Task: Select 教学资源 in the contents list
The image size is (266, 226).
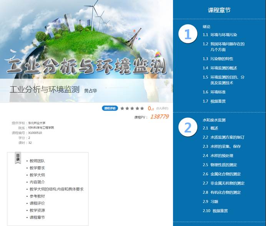Action: pos(37,210)
